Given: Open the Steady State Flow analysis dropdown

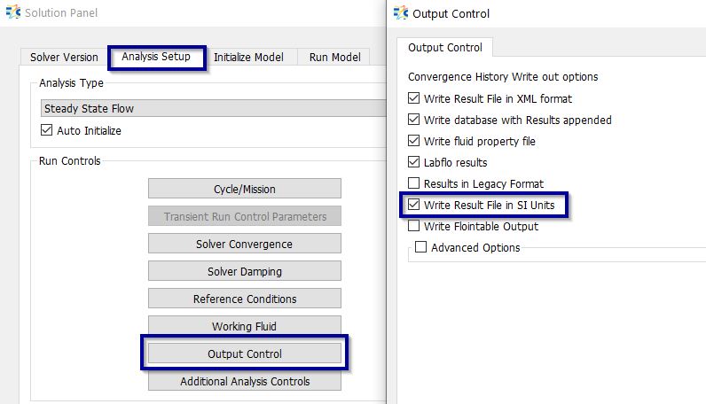Looking at the screenshot, I should (x=213, y=109).
